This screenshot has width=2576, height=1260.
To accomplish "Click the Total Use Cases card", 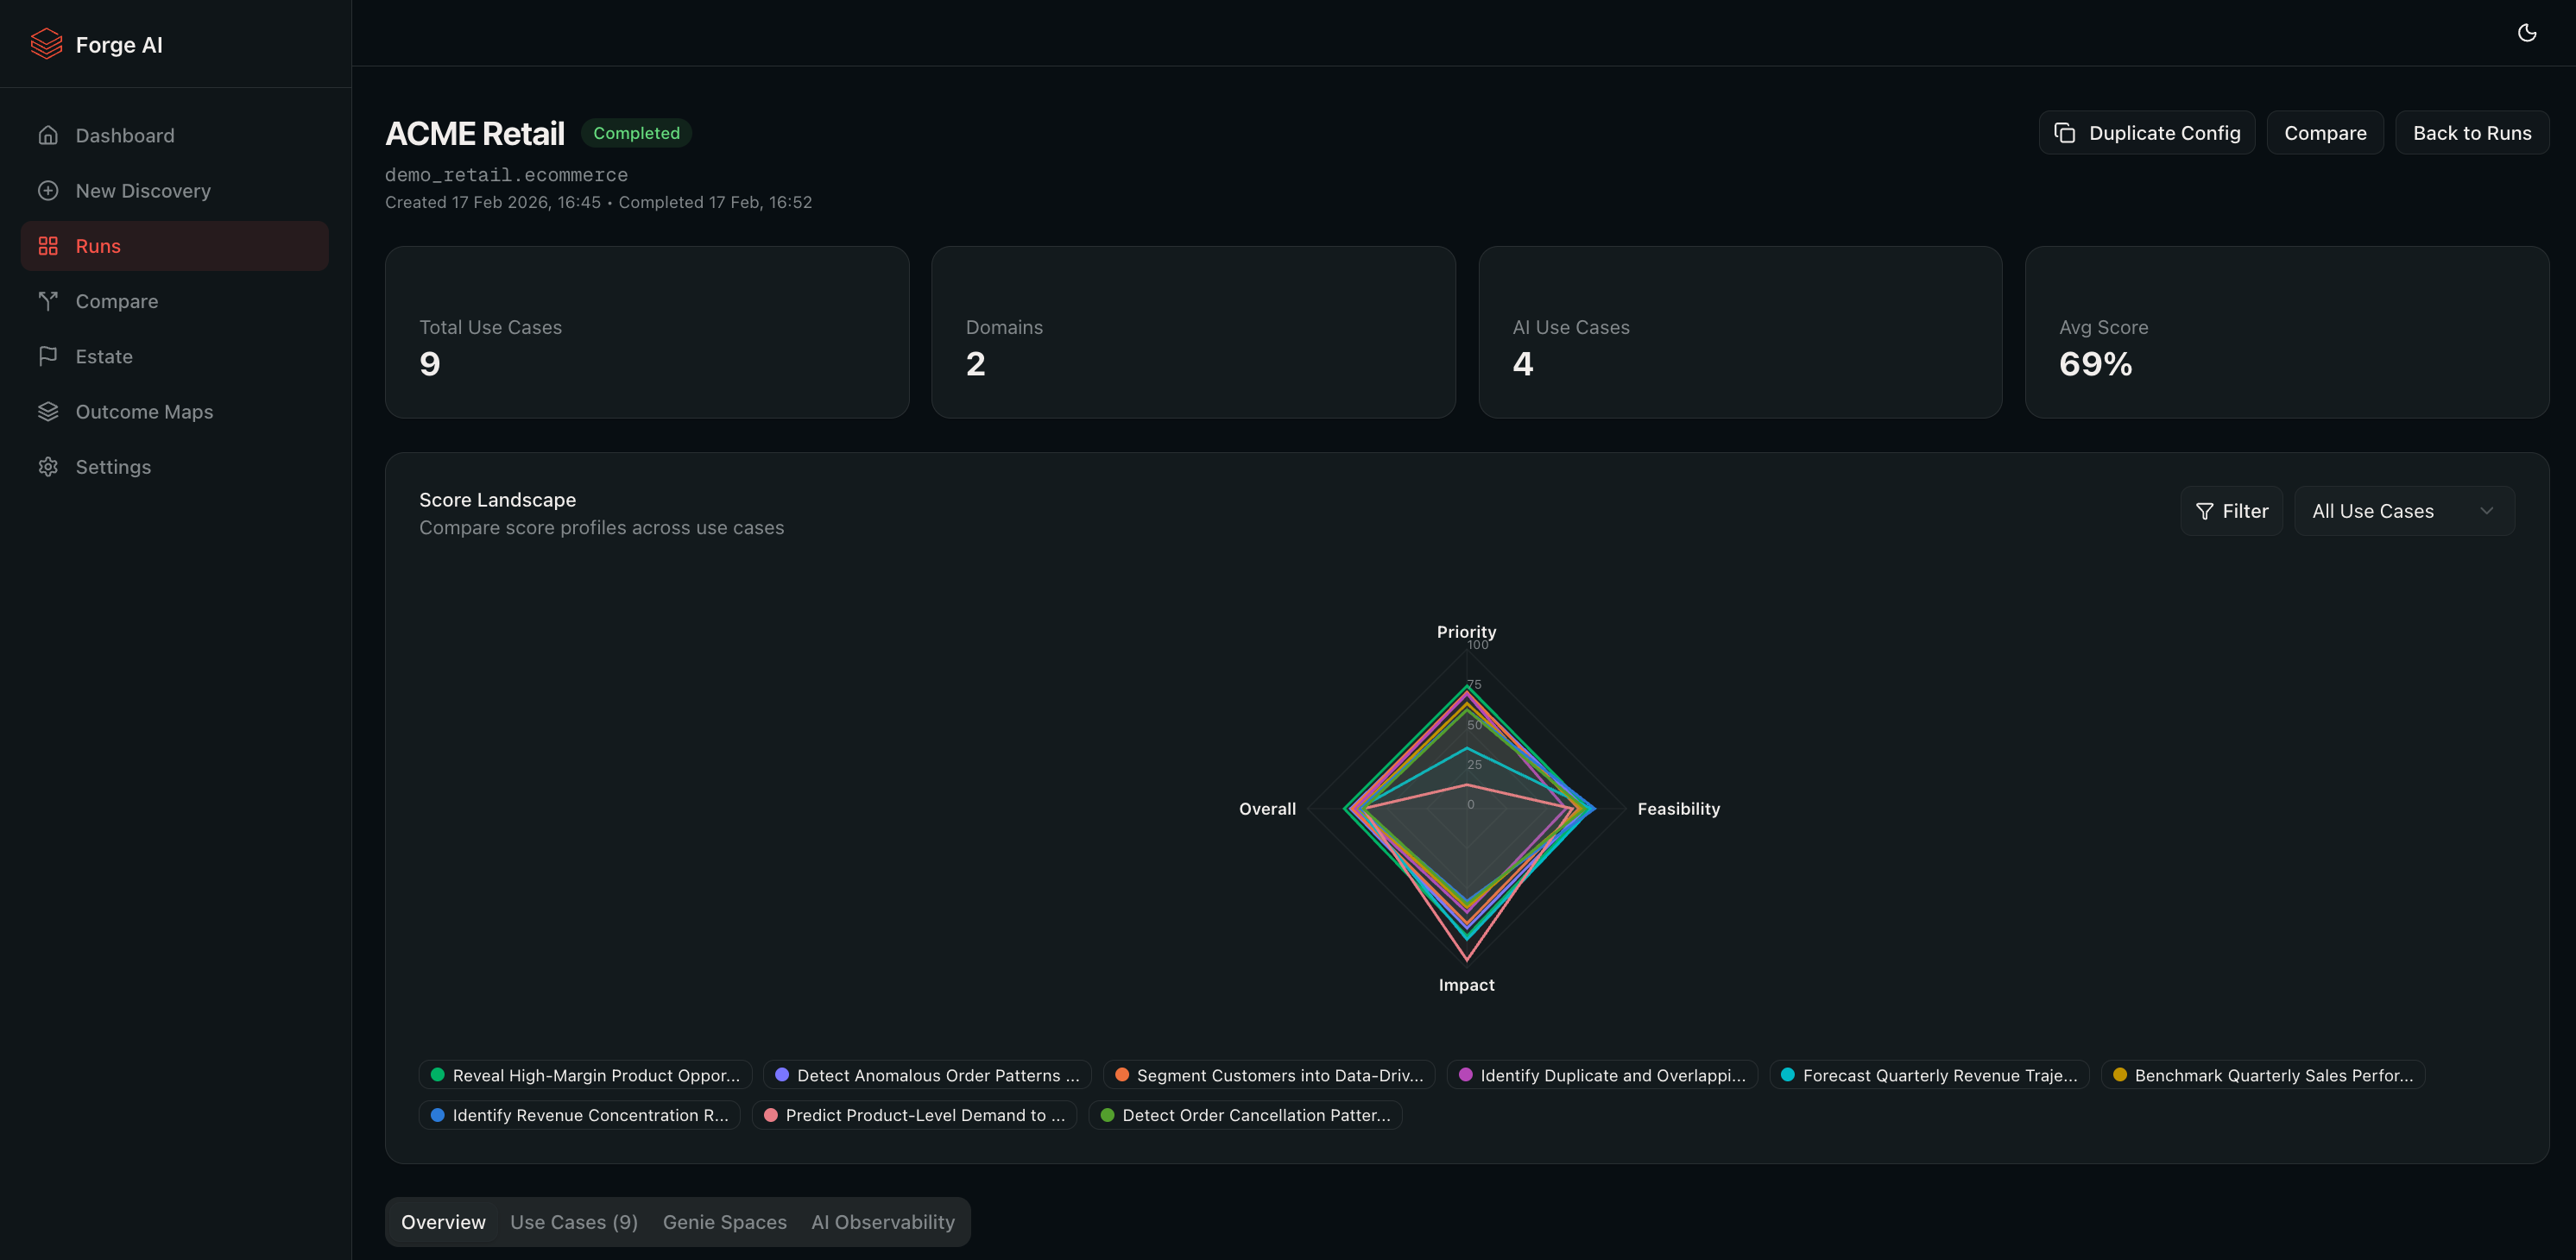I will pos(647,332).
